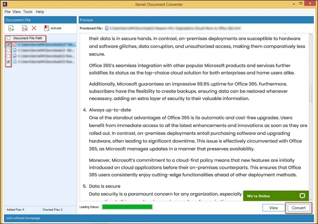Toggle the Document File Path select-all checkbox
The image size is (318, 224).
tap(9, 38)
